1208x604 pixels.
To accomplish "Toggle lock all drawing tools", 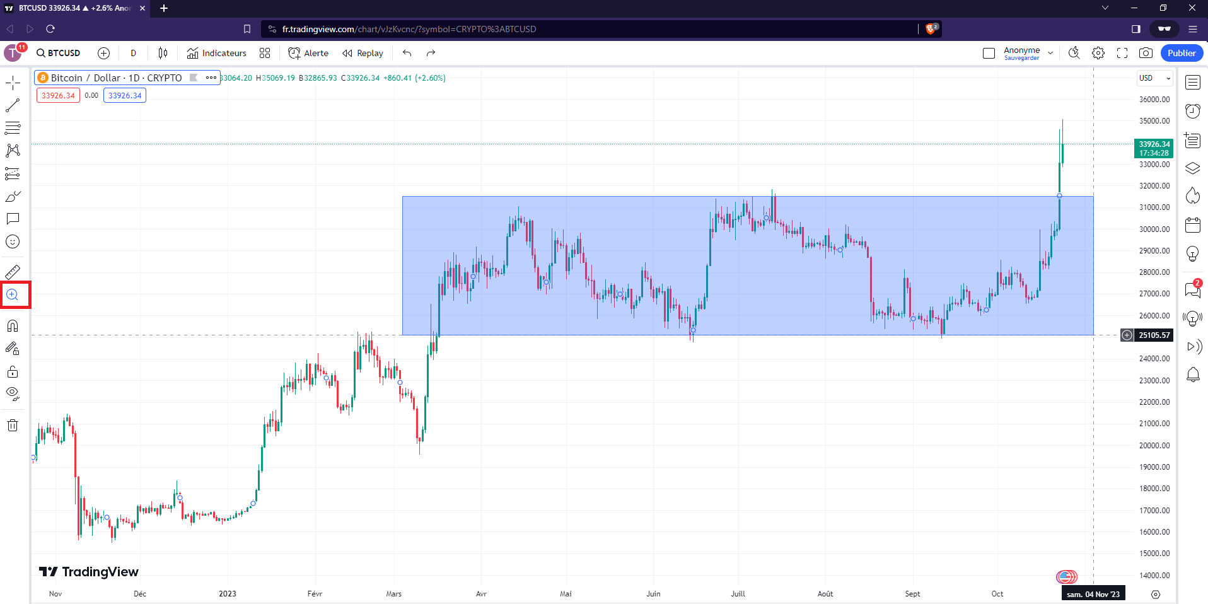I will [13, 371].
